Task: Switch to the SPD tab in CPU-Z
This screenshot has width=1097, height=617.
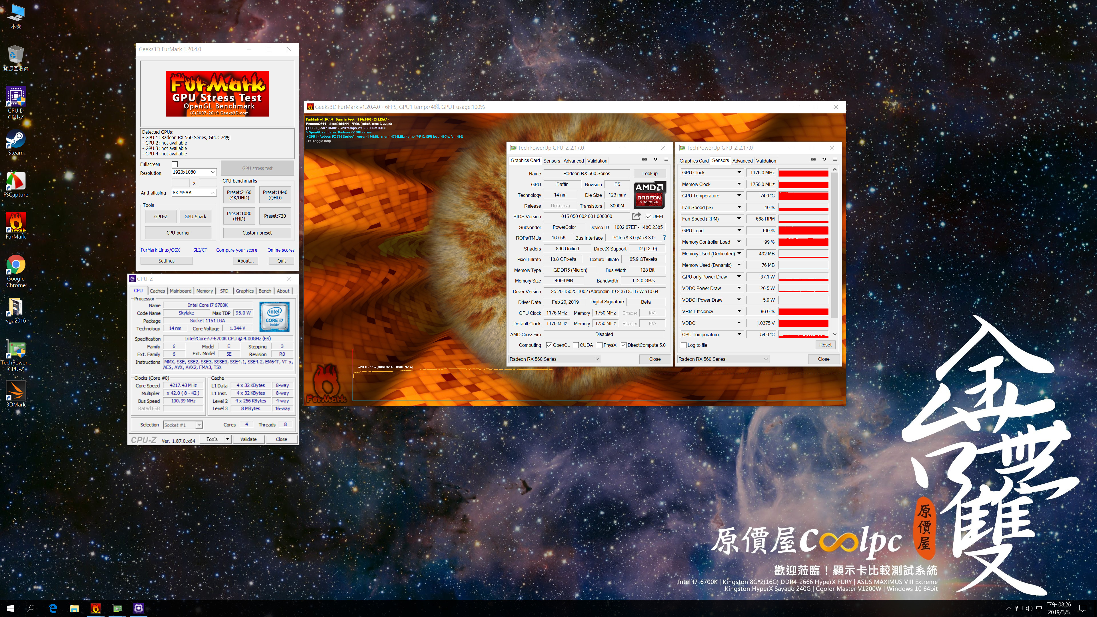Action: [x=224, y=291]
